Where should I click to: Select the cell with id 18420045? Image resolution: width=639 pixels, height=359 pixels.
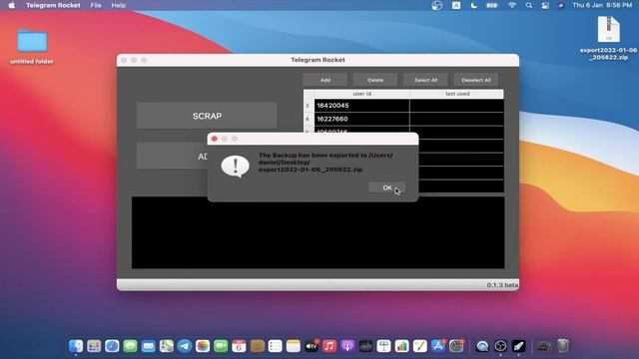[x=361, y=106]
